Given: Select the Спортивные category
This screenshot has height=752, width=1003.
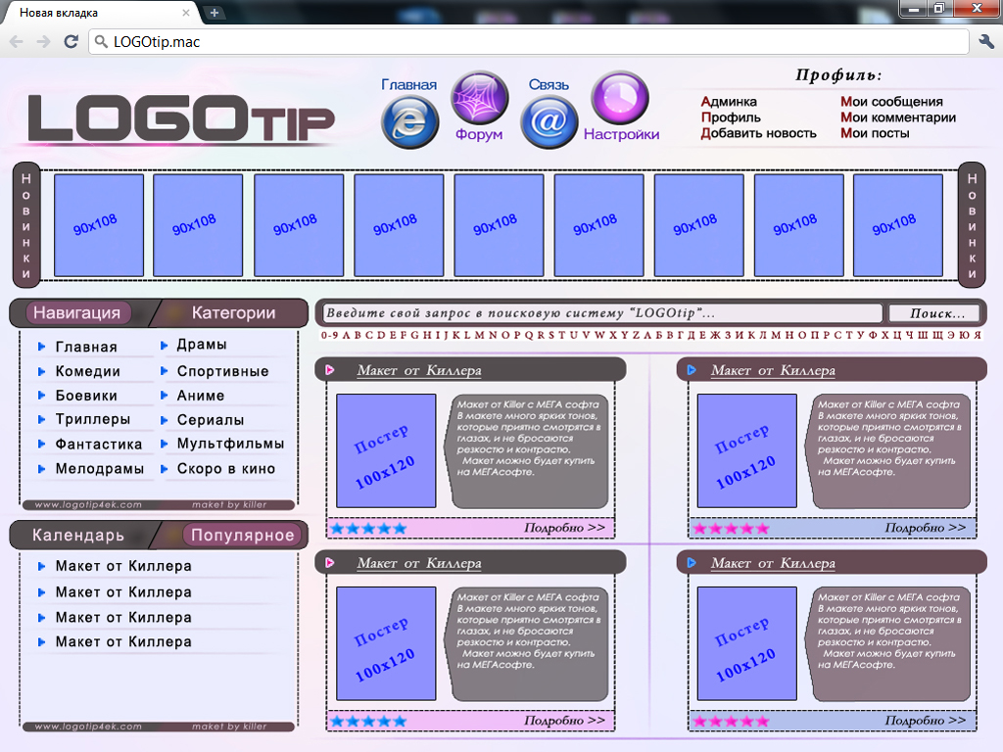Looking at the screenshot, I should tap(222, 371).
